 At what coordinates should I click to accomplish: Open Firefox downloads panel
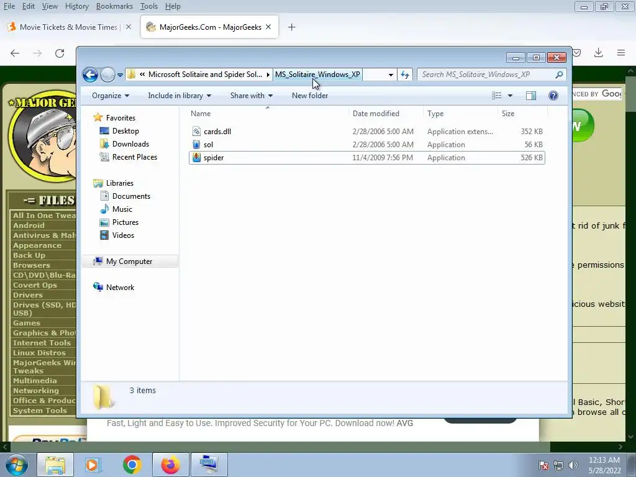coord(598,53)
